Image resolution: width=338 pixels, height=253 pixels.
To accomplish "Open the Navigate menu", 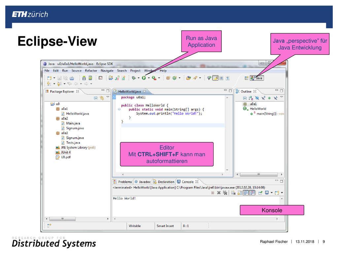I will click(x=107, y=70).
